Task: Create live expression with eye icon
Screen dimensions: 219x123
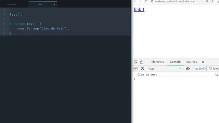Action: [x=188, y=69]
